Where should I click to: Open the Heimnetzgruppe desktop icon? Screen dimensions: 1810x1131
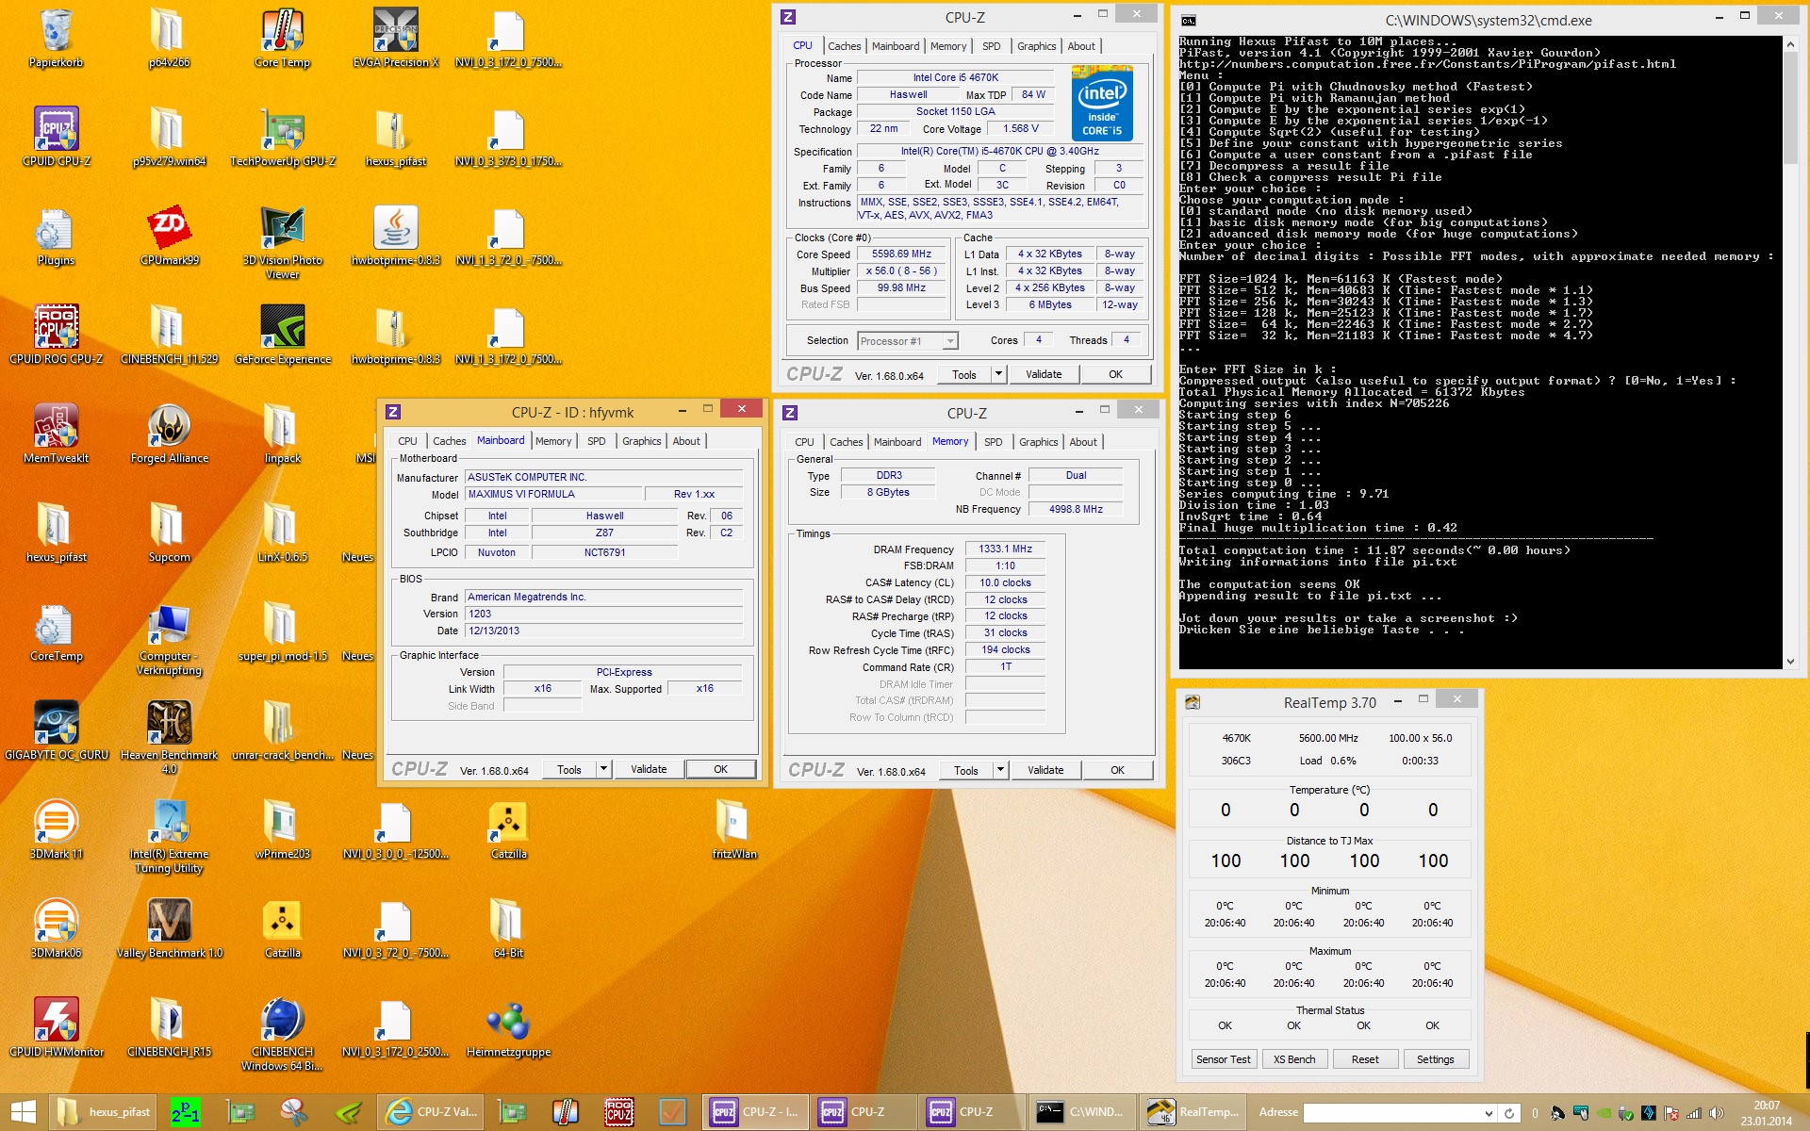509,1027
